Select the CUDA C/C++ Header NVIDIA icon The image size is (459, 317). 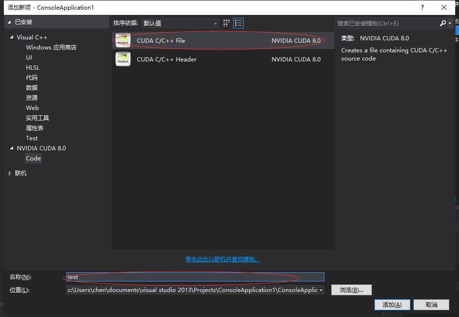pyautogui.click(x=123, y=59)
